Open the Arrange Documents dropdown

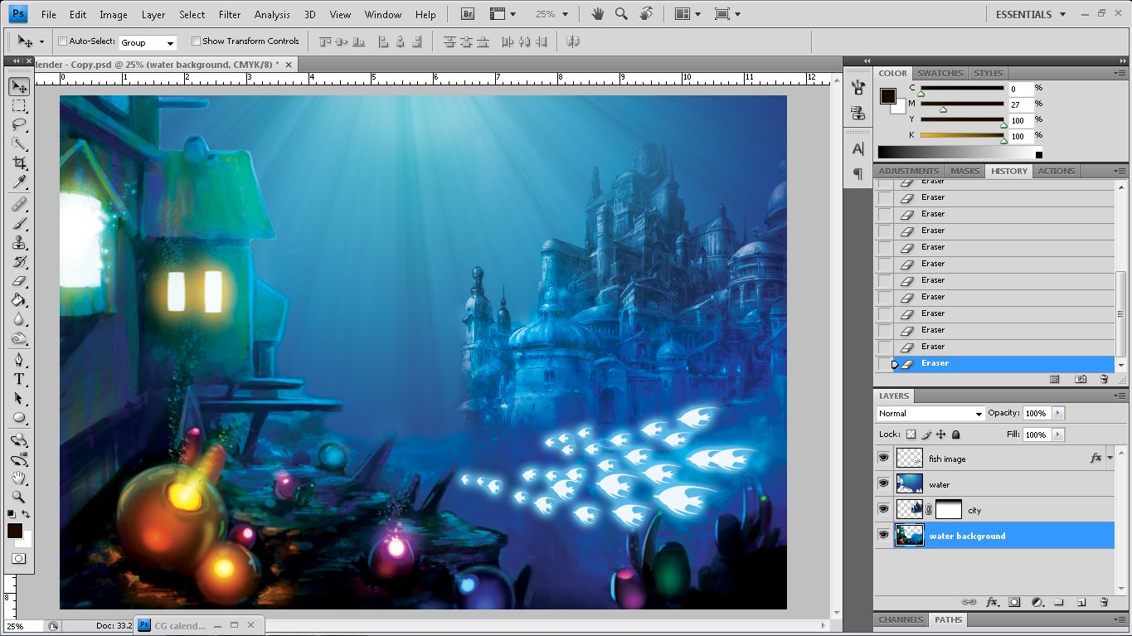tap(688, 14)
